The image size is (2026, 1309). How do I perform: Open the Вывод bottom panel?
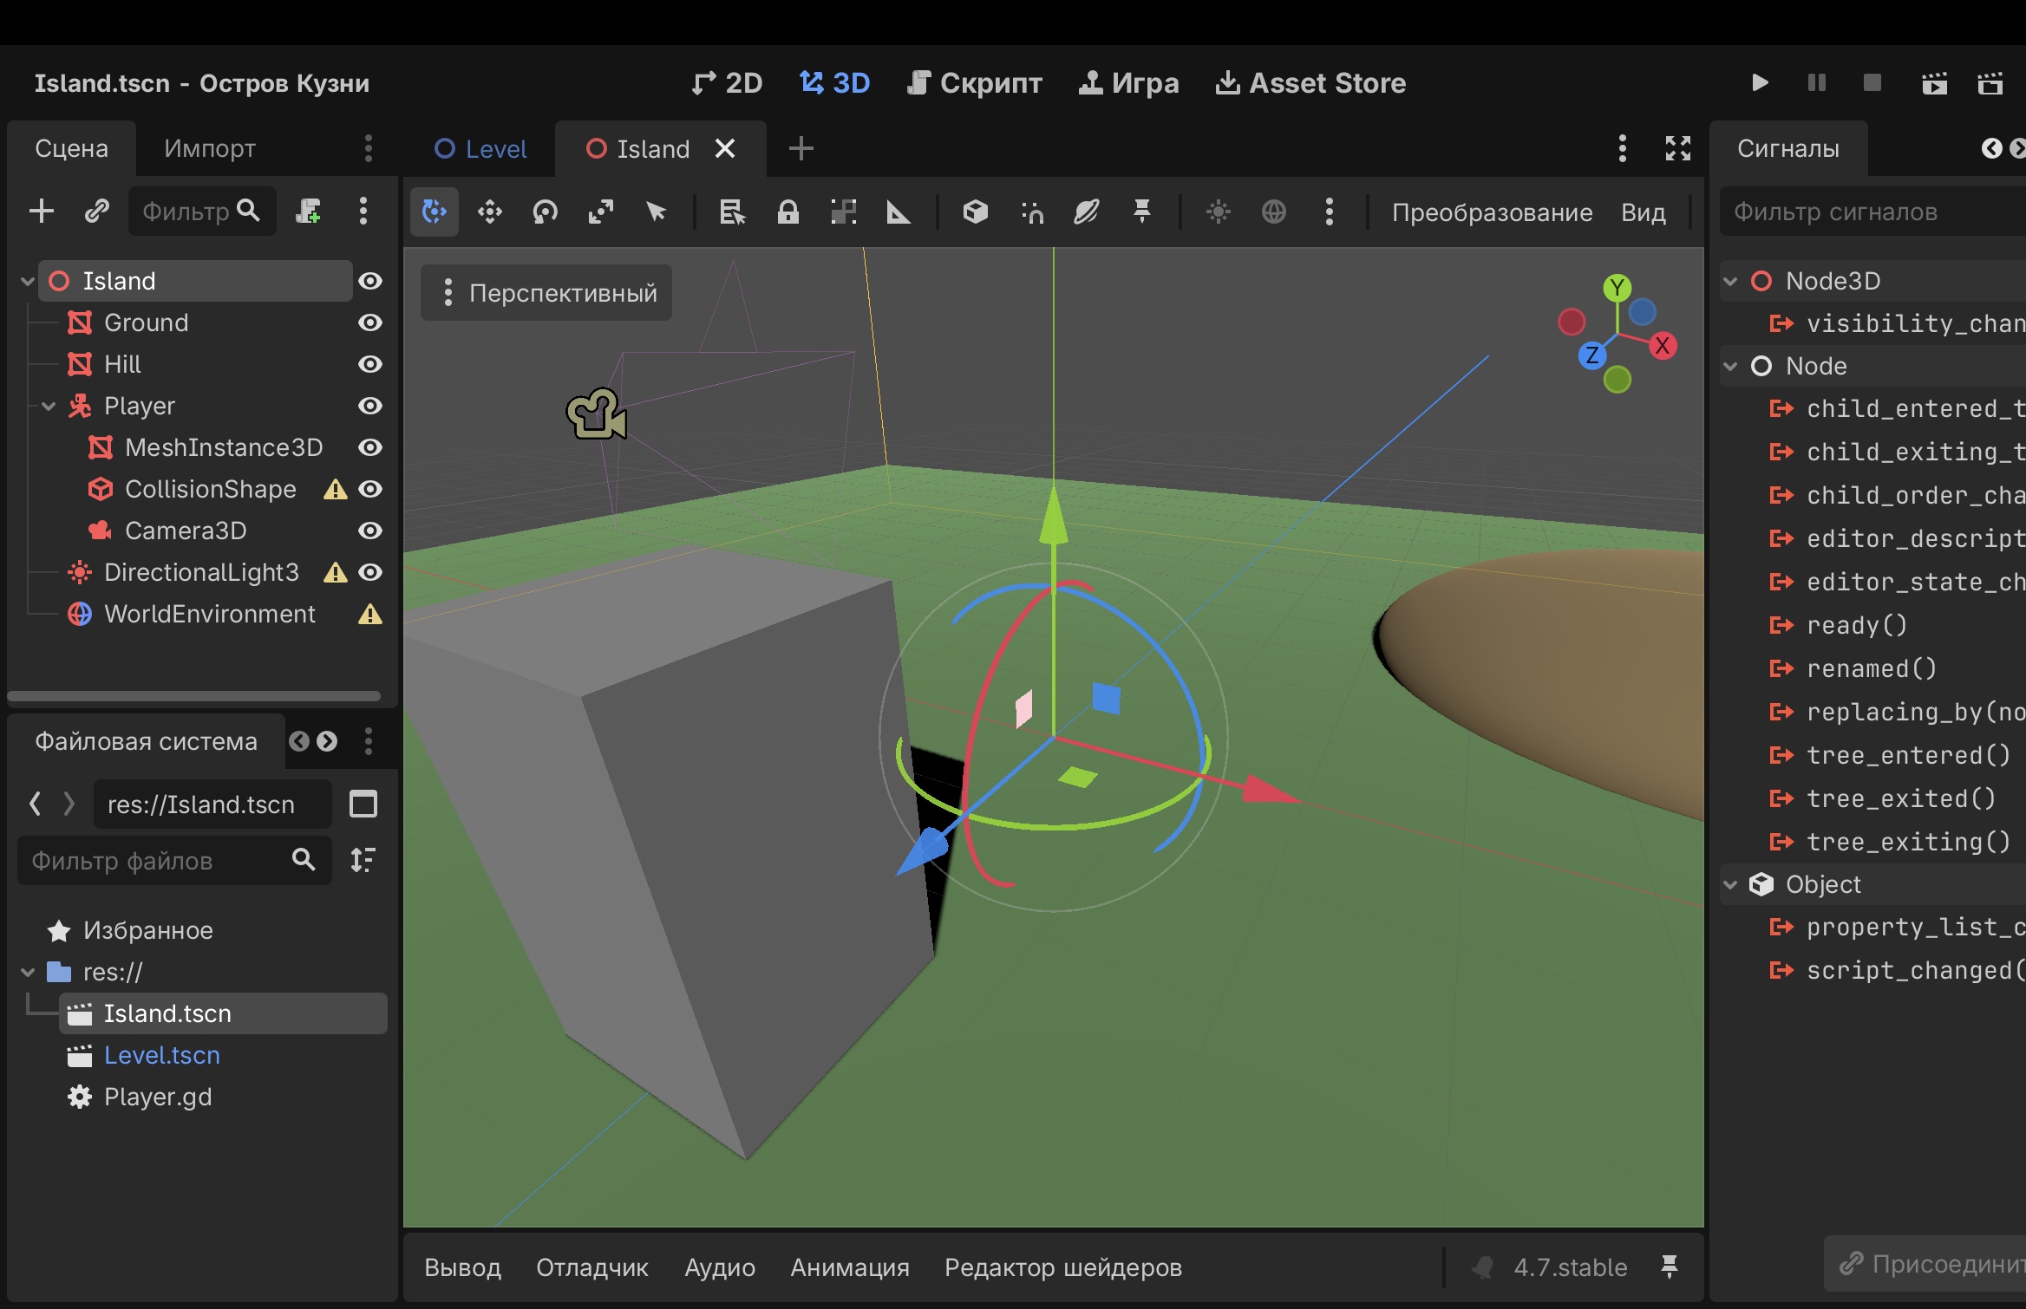tap(462, 1267)
